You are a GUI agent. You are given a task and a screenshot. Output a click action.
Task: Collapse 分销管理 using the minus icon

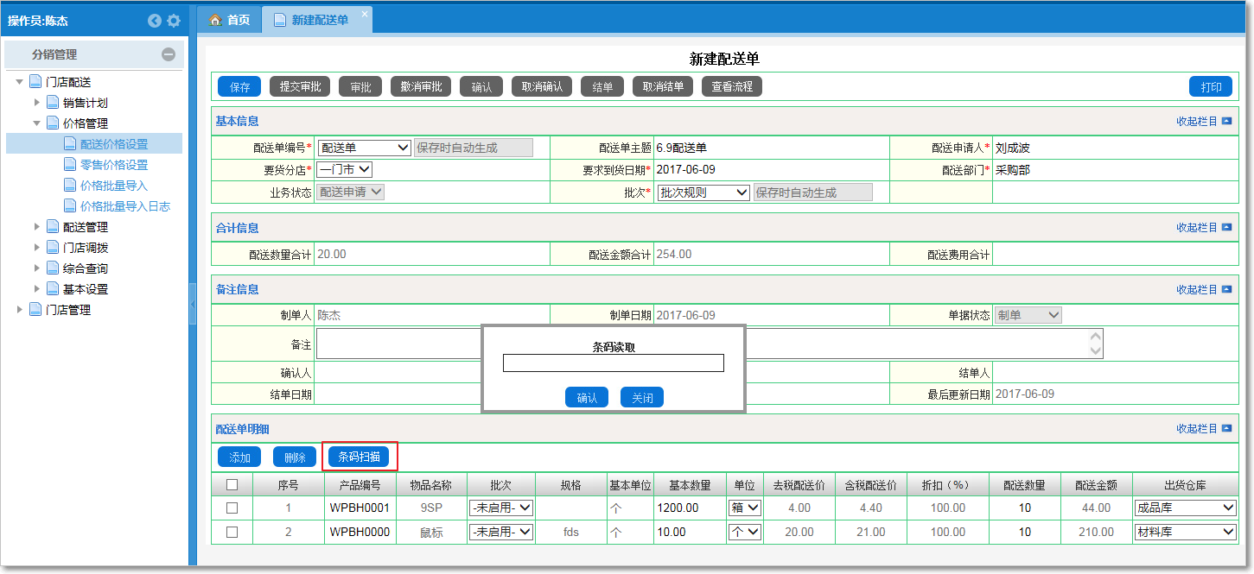pos(170,54)
